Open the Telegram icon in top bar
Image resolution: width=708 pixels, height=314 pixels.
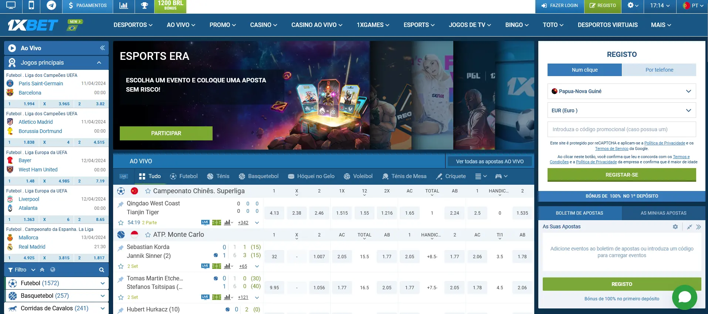[51, 6]
